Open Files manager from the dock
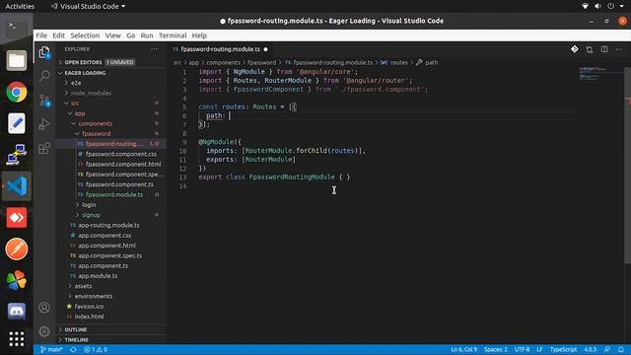This screenshot has height=355, width=631. (16, 60)
